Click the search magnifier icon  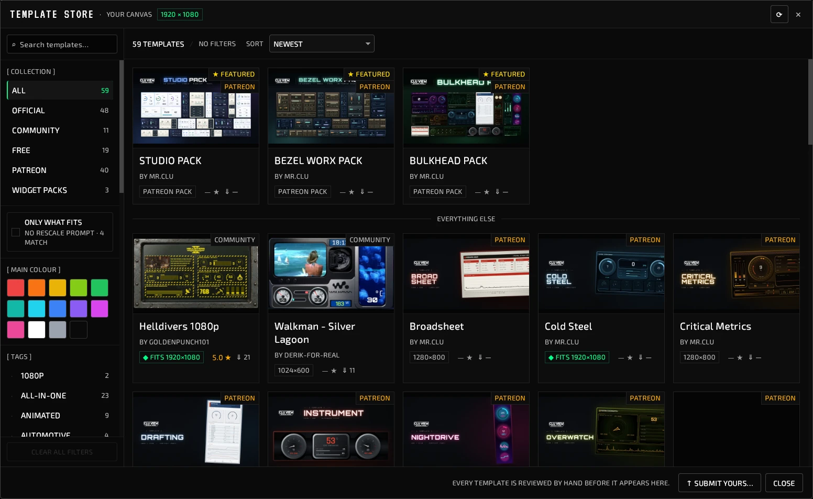14,45
